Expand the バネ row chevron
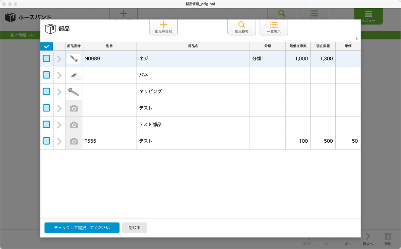This screenshot has height=249, width=401. pyautogui.click(x=59, y=75)
